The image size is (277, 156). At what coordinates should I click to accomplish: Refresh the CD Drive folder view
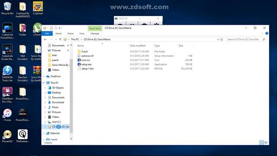pyautogui.click(x=222, y=39)
